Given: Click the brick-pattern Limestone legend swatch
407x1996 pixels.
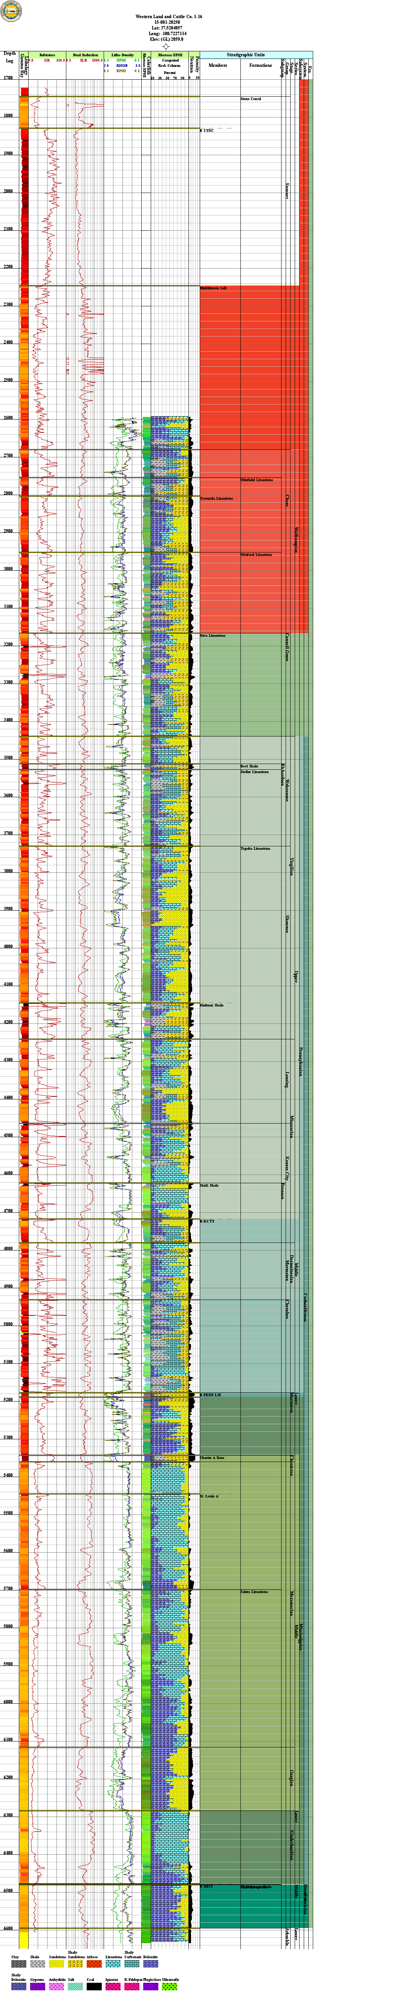Looking at the screenshot, I should (x=113, y=1964).
